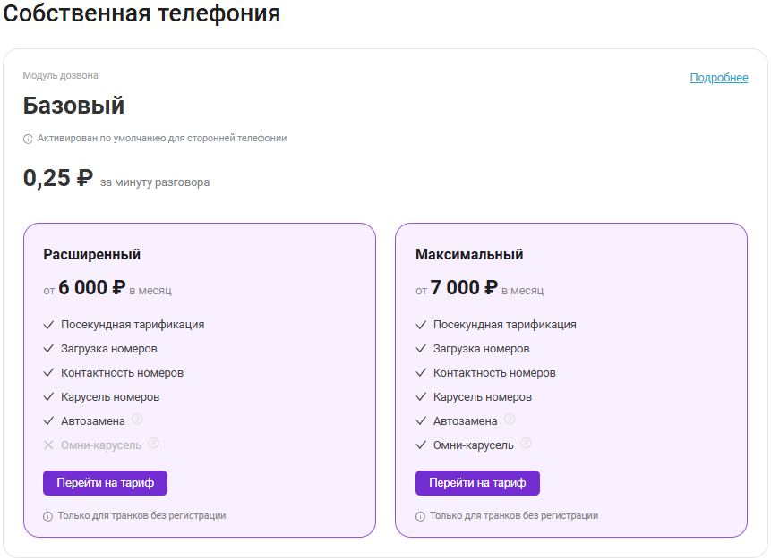Open the Подробнее link
771x560 pixels.
point(718,78)
